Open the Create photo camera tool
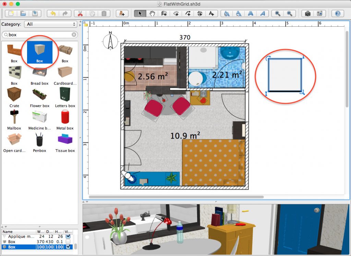Image resolution: width=351 pixels, height=256 pixels. tap(307, 13)
